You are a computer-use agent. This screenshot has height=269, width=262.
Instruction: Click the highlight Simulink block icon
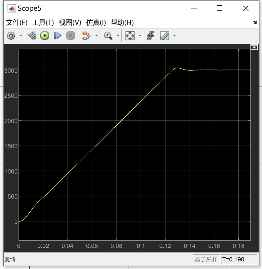pos(86,36)
